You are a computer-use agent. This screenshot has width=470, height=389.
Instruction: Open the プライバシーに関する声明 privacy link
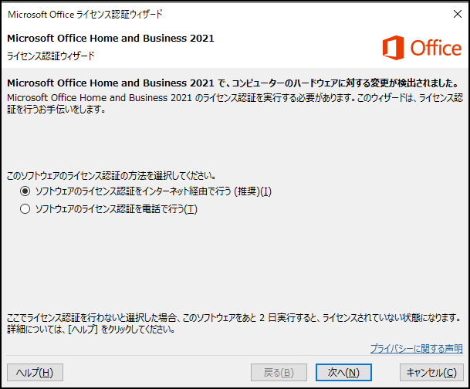coord(416,349)
